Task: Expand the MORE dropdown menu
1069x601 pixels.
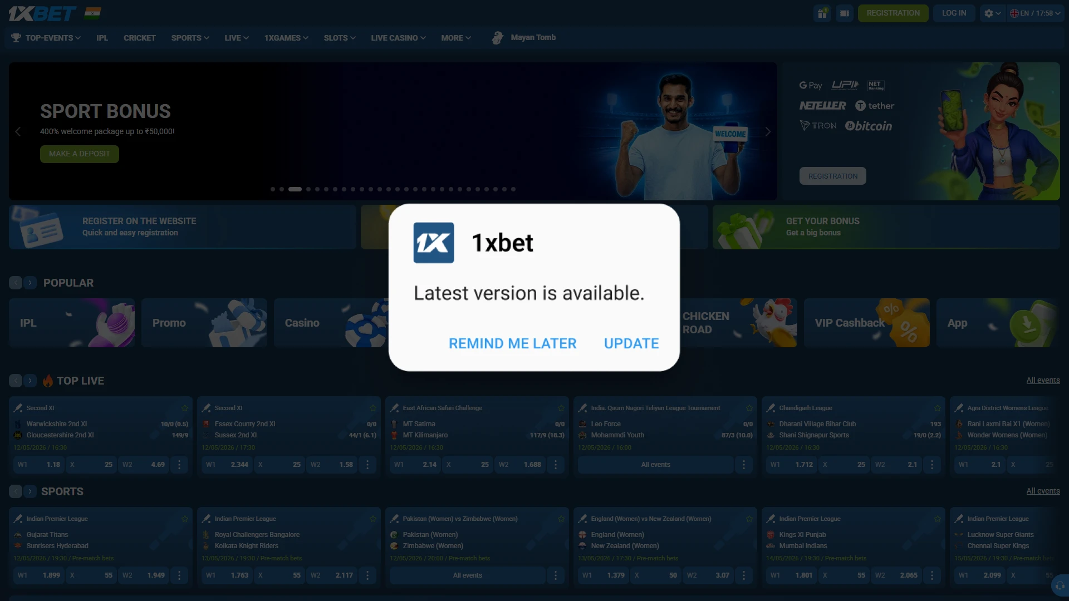Action: click(456, 38)
